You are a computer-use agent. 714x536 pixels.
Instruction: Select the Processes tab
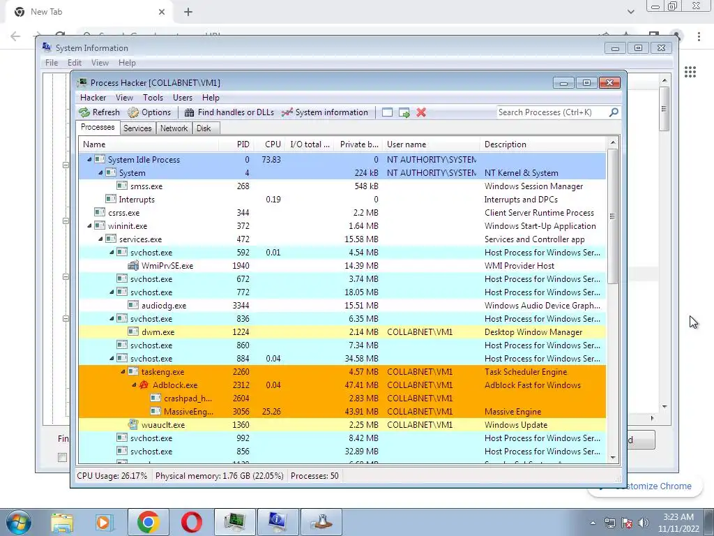[98, 127]
